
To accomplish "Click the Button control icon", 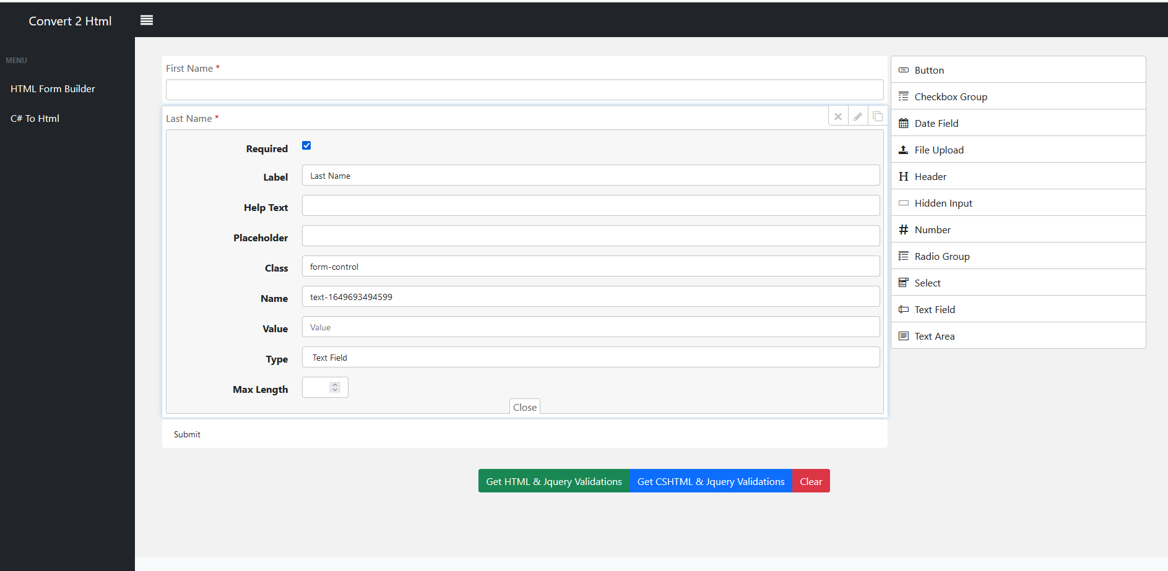I will (904, 70).
